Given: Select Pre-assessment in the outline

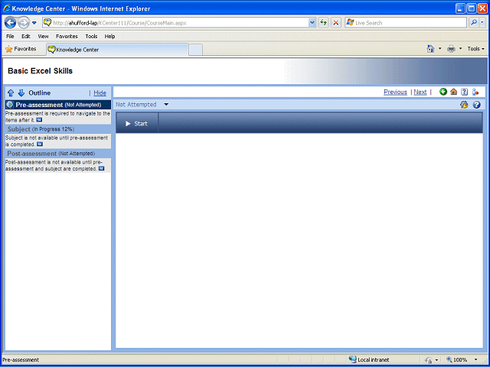Looking at the screenshot, I should [x=58, y=105].
